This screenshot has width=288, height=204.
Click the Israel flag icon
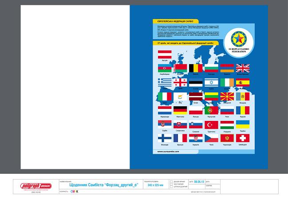(x=211, y=82)
